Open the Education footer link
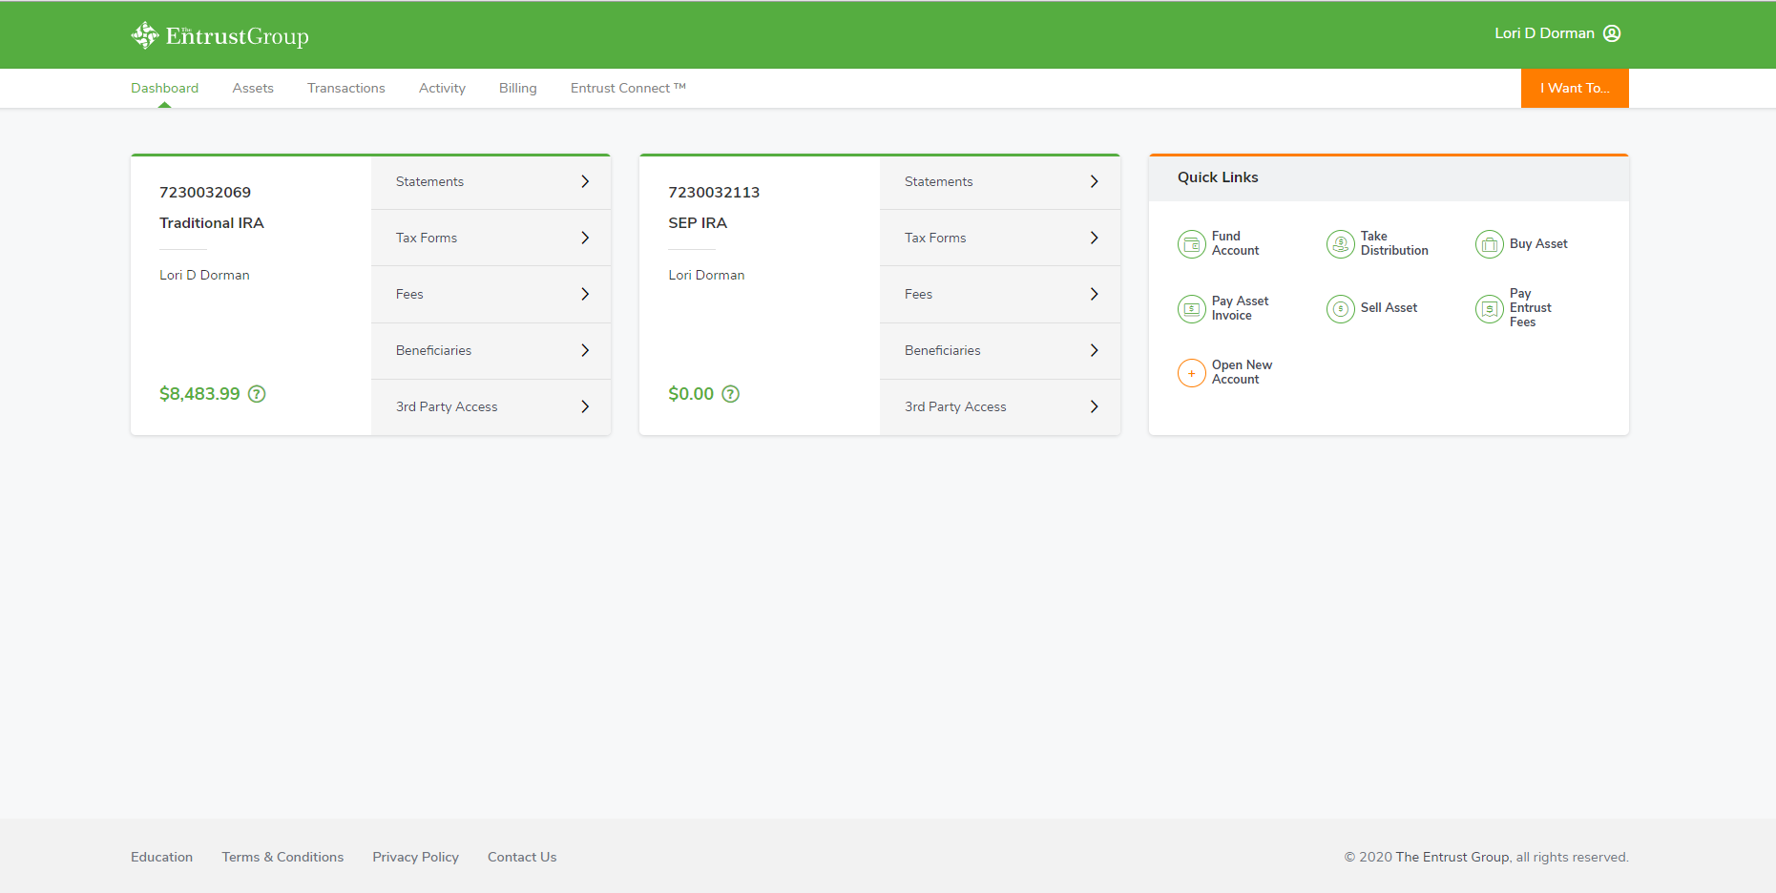 (161, 857)
